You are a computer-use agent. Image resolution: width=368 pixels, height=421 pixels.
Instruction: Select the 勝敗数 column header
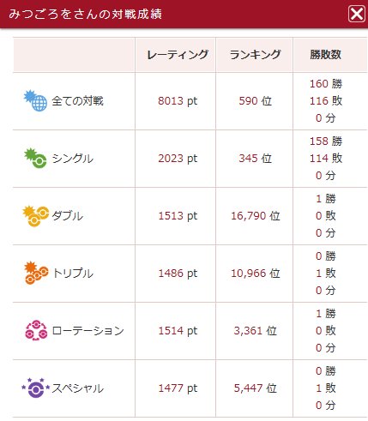(x=325, y=54)
